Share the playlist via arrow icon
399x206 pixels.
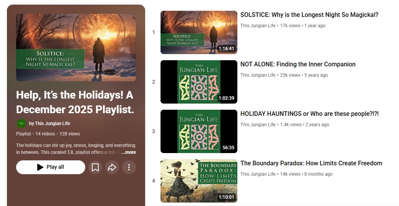112,167
